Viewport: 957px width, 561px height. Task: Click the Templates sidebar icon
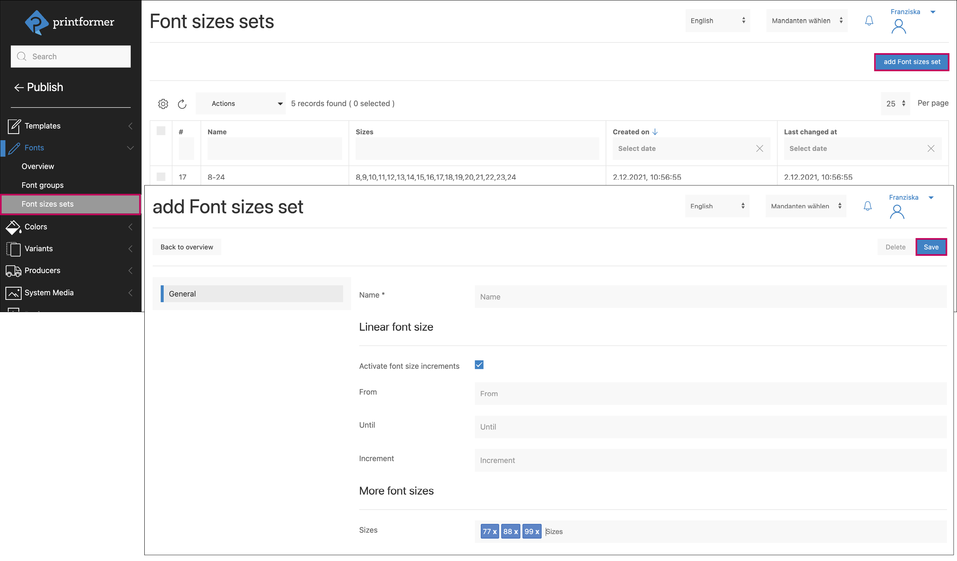pos(14,126)
